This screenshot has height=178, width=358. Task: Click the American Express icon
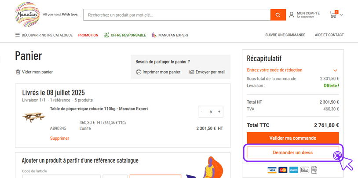click(294, 170)
